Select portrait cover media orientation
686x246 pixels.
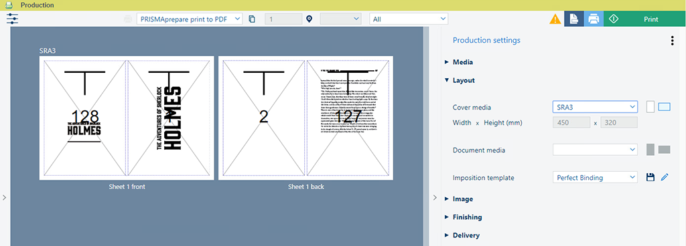[x=650, y=107]
